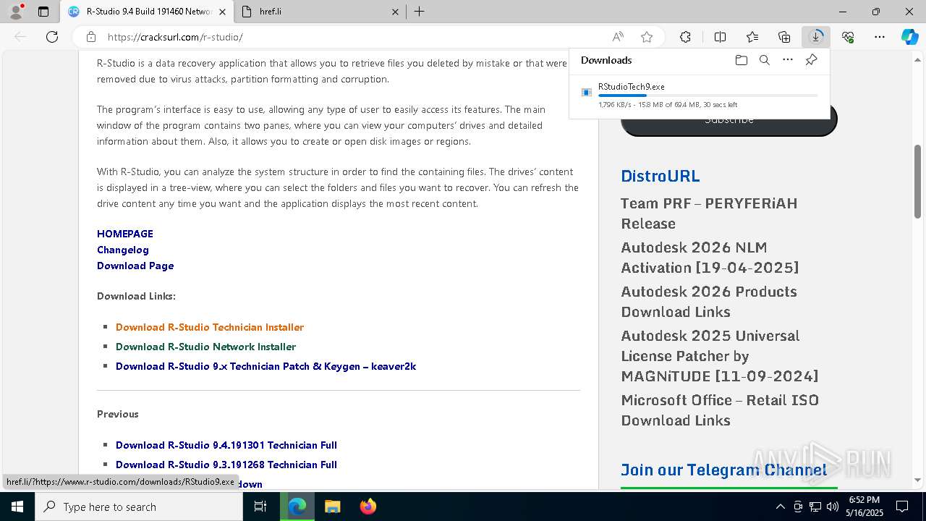Close the href.li tab

[395, 12]
